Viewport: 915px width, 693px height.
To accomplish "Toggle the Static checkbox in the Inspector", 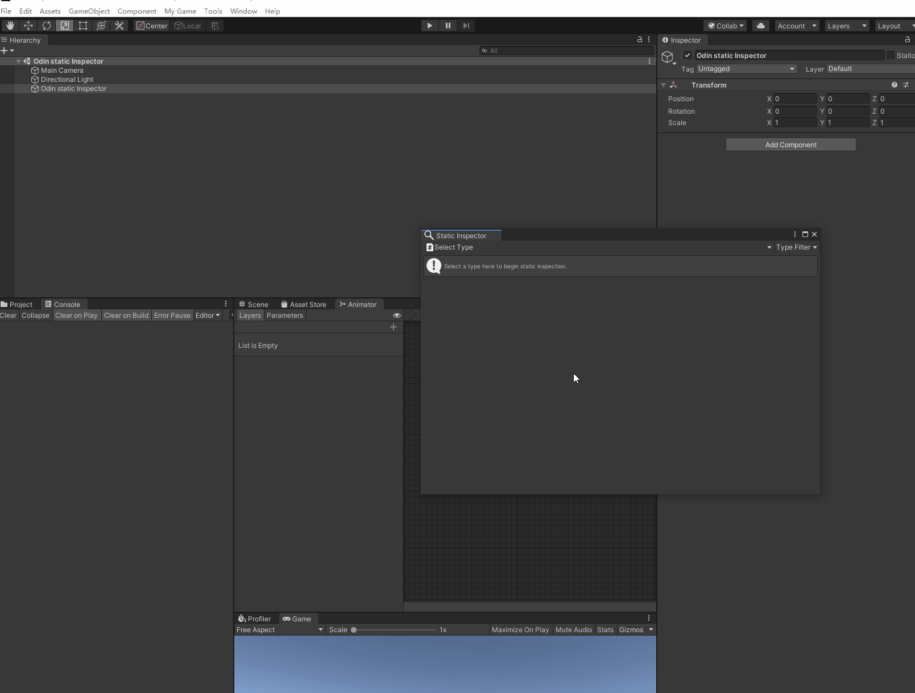I will point(891,55).
